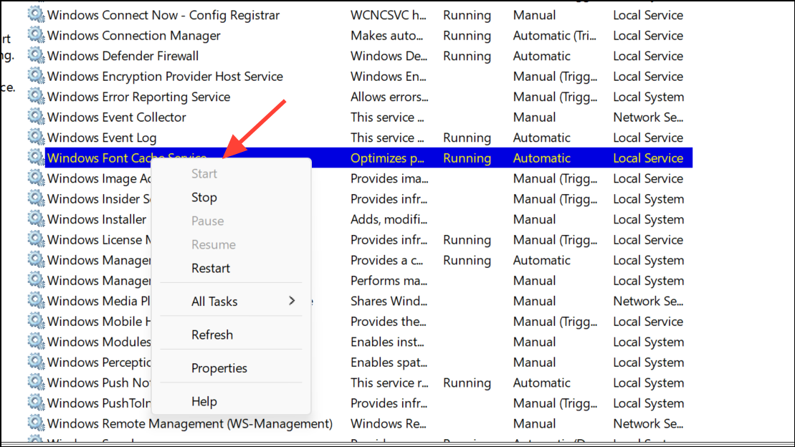
Task: Click 'Windows Re...' description cell
Action: tap(389, 423)
